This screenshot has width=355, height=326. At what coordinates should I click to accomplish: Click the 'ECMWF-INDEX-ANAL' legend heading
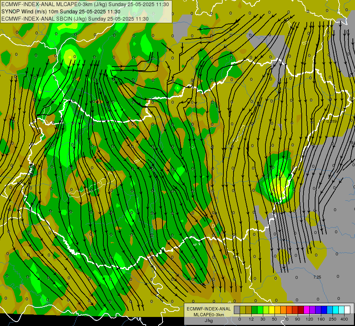(209, 309)
